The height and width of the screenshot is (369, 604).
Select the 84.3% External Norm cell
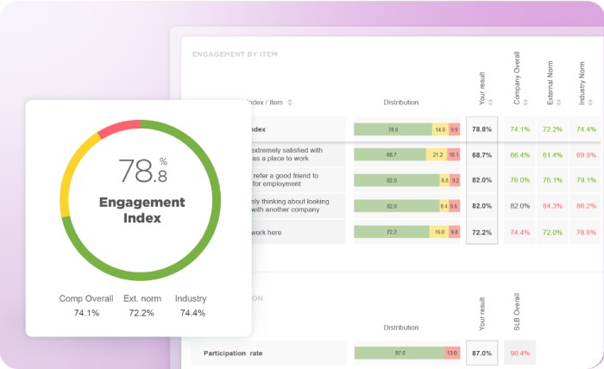[552, 206]
